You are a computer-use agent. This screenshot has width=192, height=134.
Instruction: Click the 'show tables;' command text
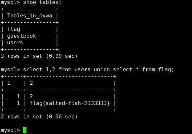(42, 2)
